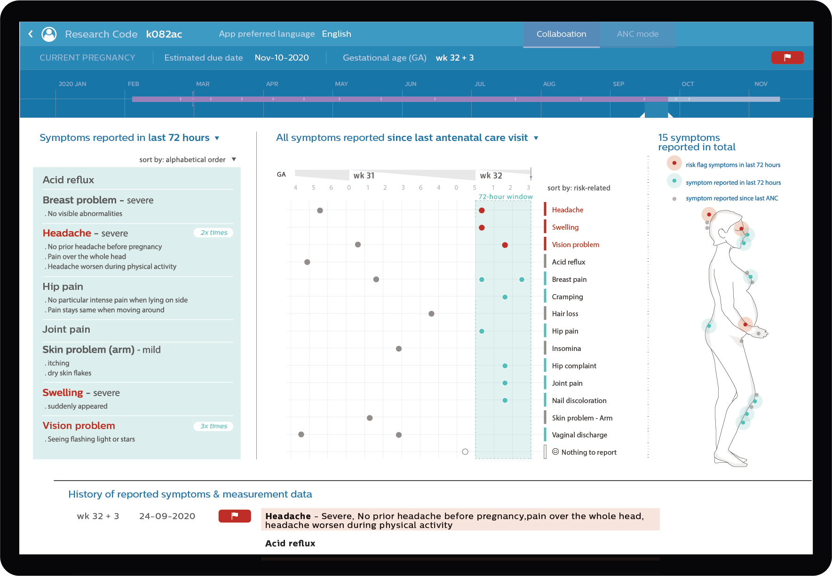
Task: Open the user profile icon
Action: click(49, 34)
